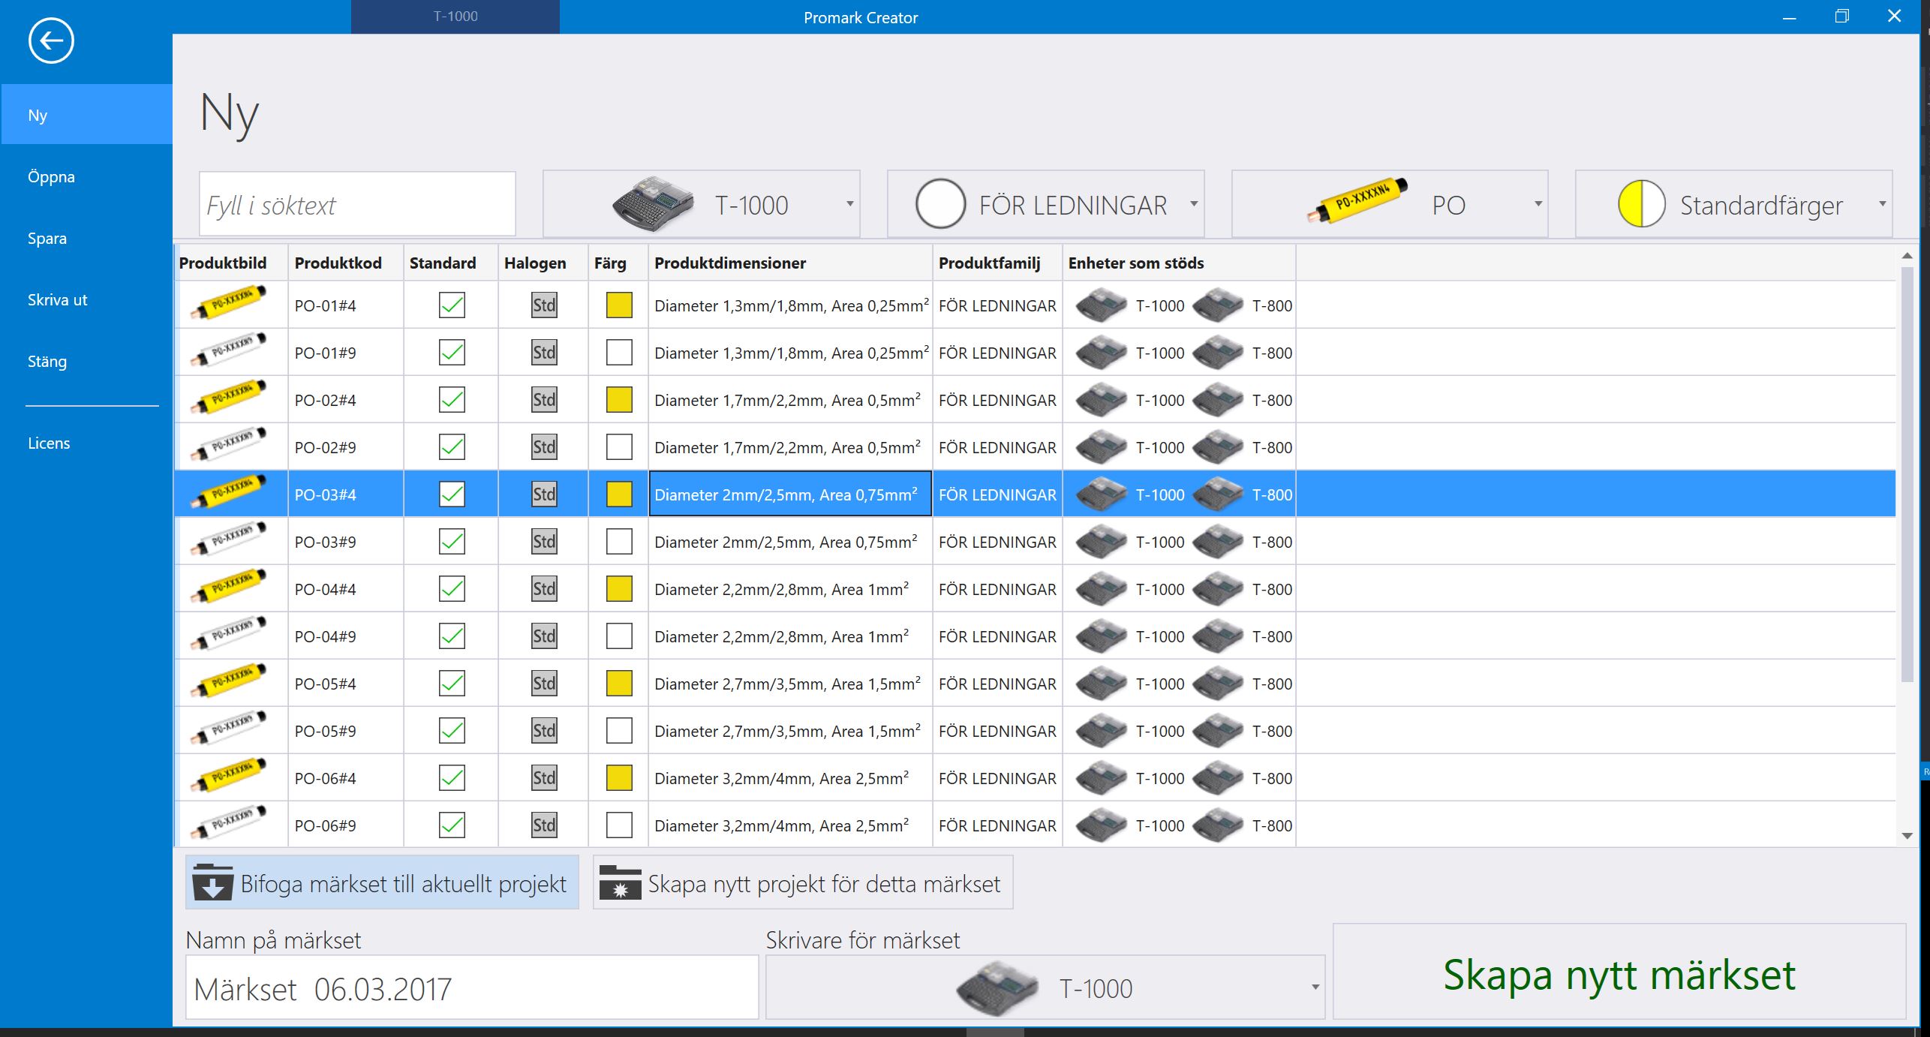This screenshot has height=1037, width=1930.
Task: Click the Std halogen icon for PO-05#4
Action: click(544, 683)
